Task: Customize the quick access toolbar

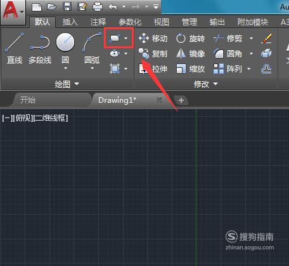Action: pos(156,7)
